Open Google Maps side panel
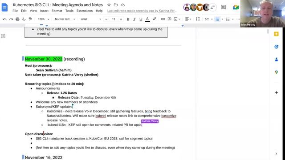The width and height of the screenshot is (285, 160). pyautogui.click(x=276, y=72)
